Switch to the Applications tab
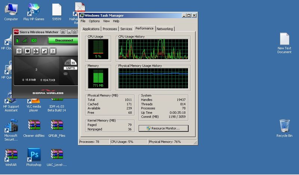Viewport: 299px width, 175px height. pyautogui.click(x=91, y=29)
